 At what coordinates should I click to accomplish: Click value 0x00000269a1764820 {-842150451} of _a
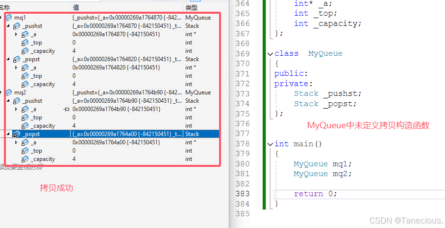pos(116,68)
